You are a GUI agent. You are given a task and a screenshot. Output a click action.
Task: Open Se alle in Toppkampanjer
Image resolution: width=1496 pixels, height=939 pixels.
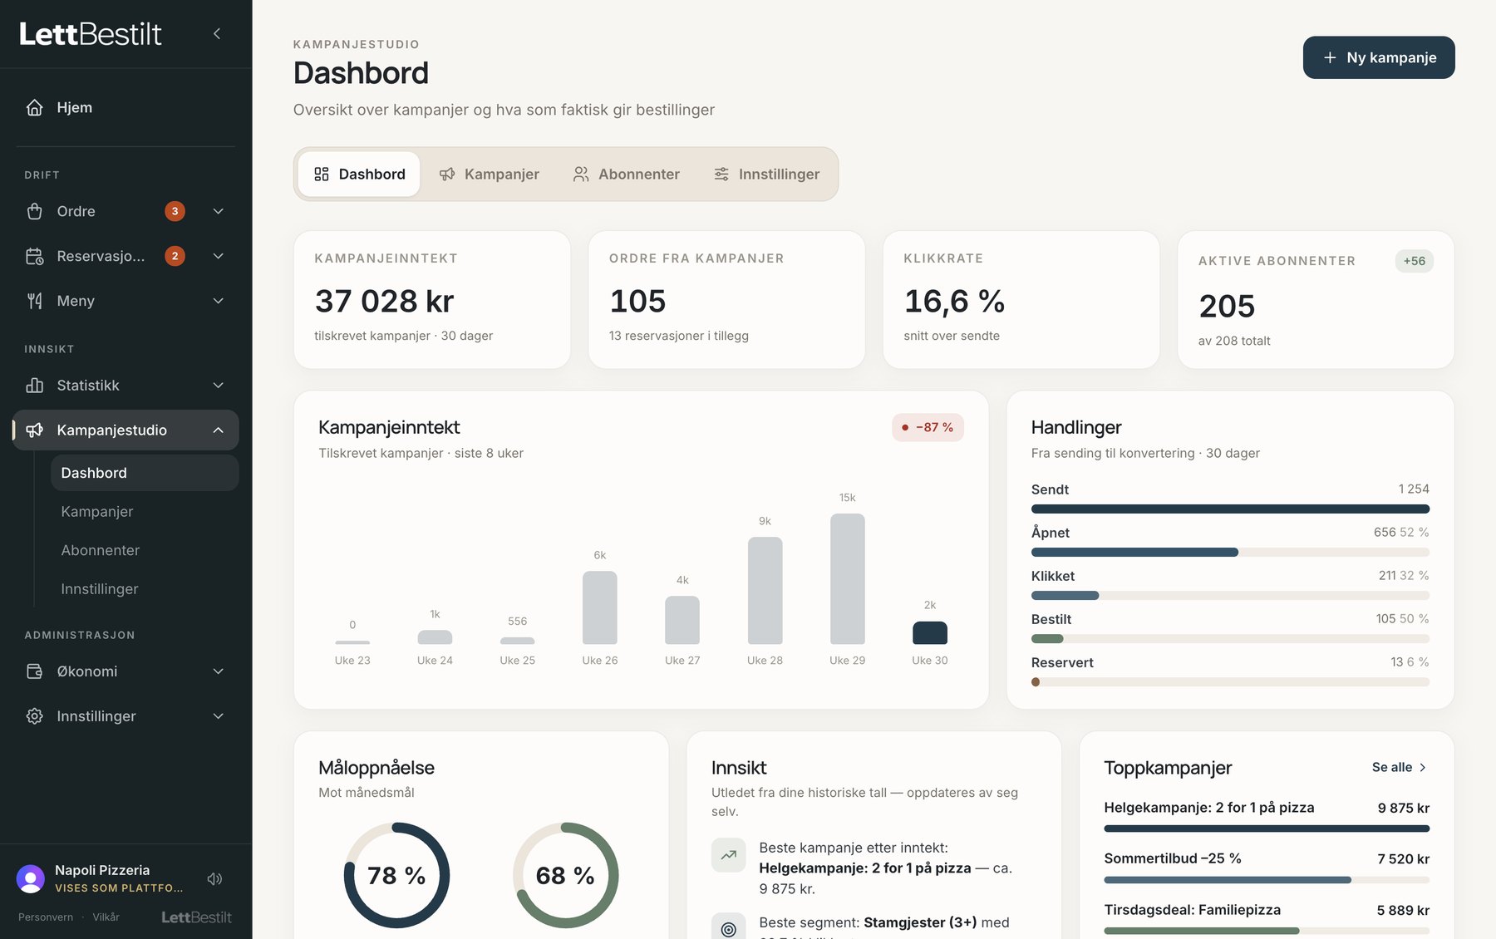pos(1400,767)
